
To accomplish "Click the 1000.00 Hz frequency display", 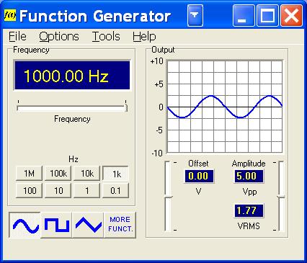I will [x=72, y=76].
